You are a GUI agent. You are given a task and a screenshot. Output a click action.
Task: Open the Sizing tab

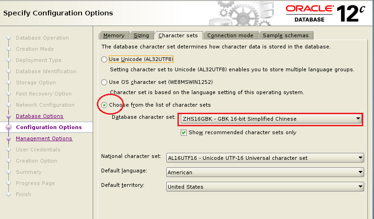142,35
